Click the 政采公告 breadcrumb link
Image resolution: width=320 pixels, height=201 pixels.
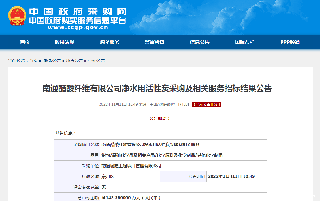(x=52, y=60)
